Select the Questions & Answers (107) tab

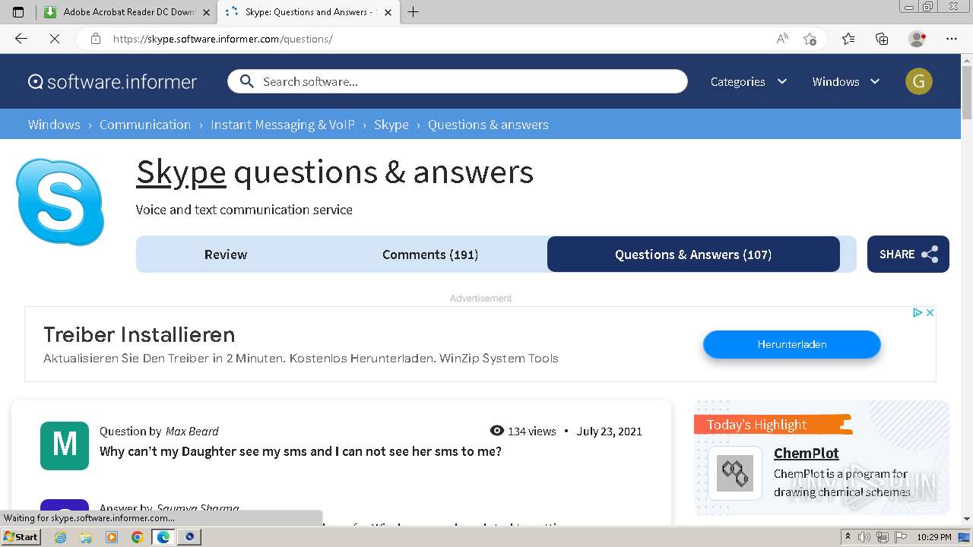pyautogui.click(x=693, y=255)
